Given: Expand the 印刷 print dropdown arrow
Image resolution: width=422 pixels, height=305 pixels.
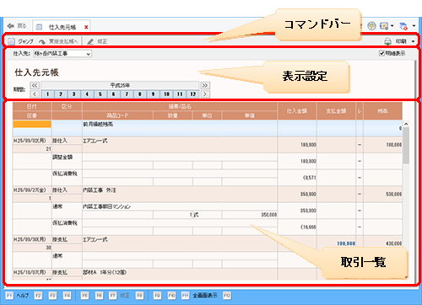Looking at the screenshot, I should [413, 41].
